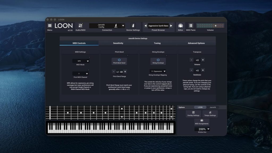
Task: Click Pitch Bend Range +/- 48 value
Action: (x=119, y=72)
